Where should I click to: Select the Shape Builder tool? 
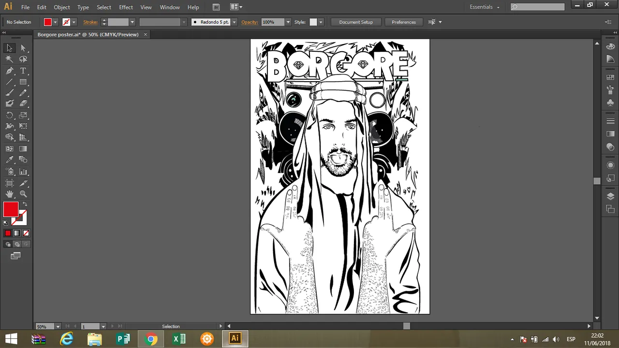click(9, 137)
